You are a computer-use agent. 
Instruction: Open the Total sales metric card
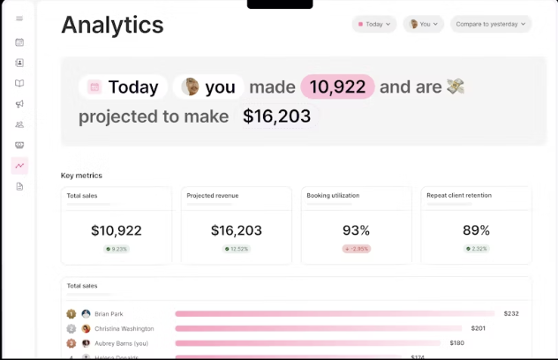point(117,225)
